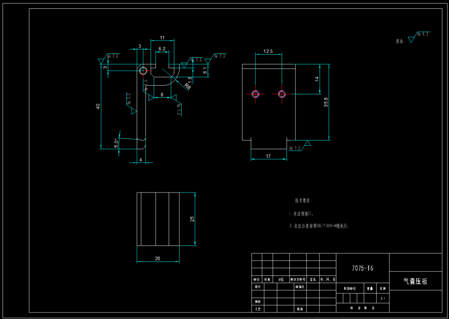
Task: Click the "6.1" dimension value
Action: (x=205, y=70)
